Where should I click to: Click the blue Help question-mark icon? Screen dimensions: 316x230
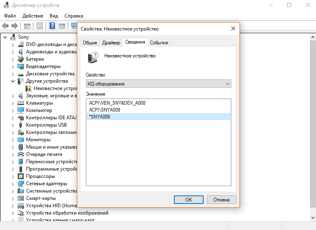pos(53,26)
